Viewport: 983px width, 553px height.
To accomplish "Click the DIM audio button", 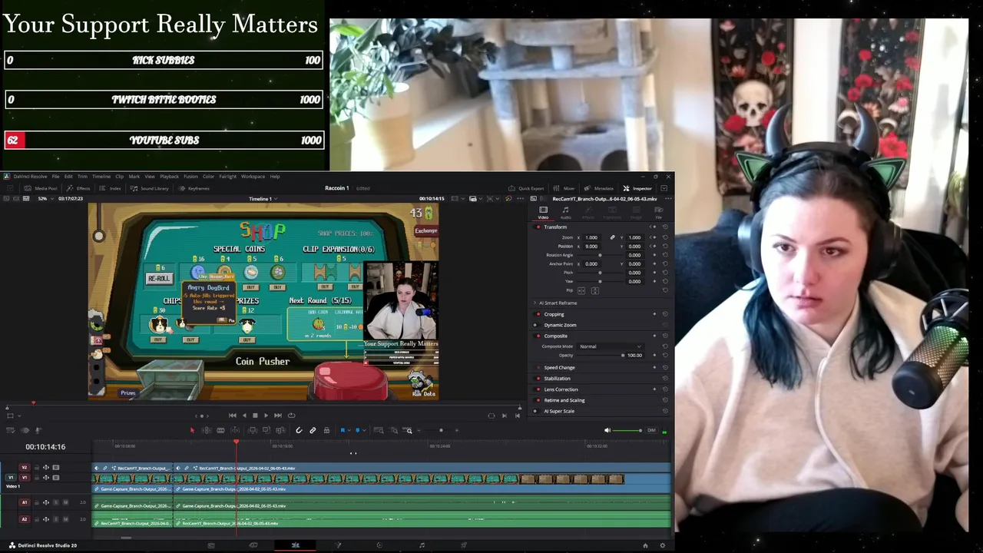I will coord(652,430).
